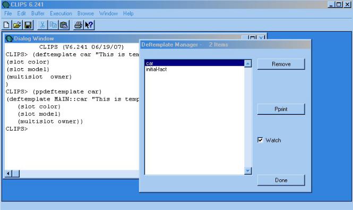Maximize the CLIPS main window

click(339, 4)
